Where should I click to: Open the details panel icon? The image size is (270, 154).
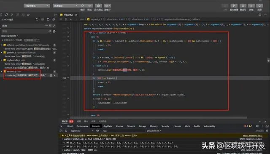pos(251,5)
